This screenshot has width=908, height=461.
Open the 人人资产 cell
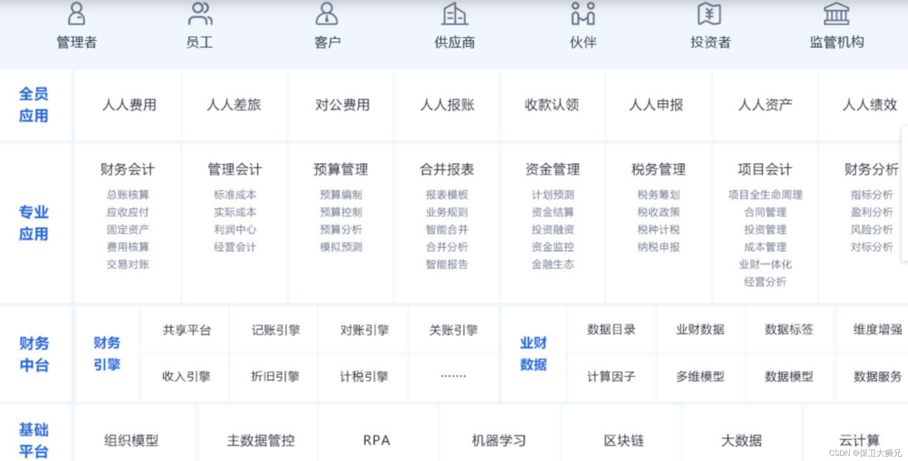pos(765,105)
